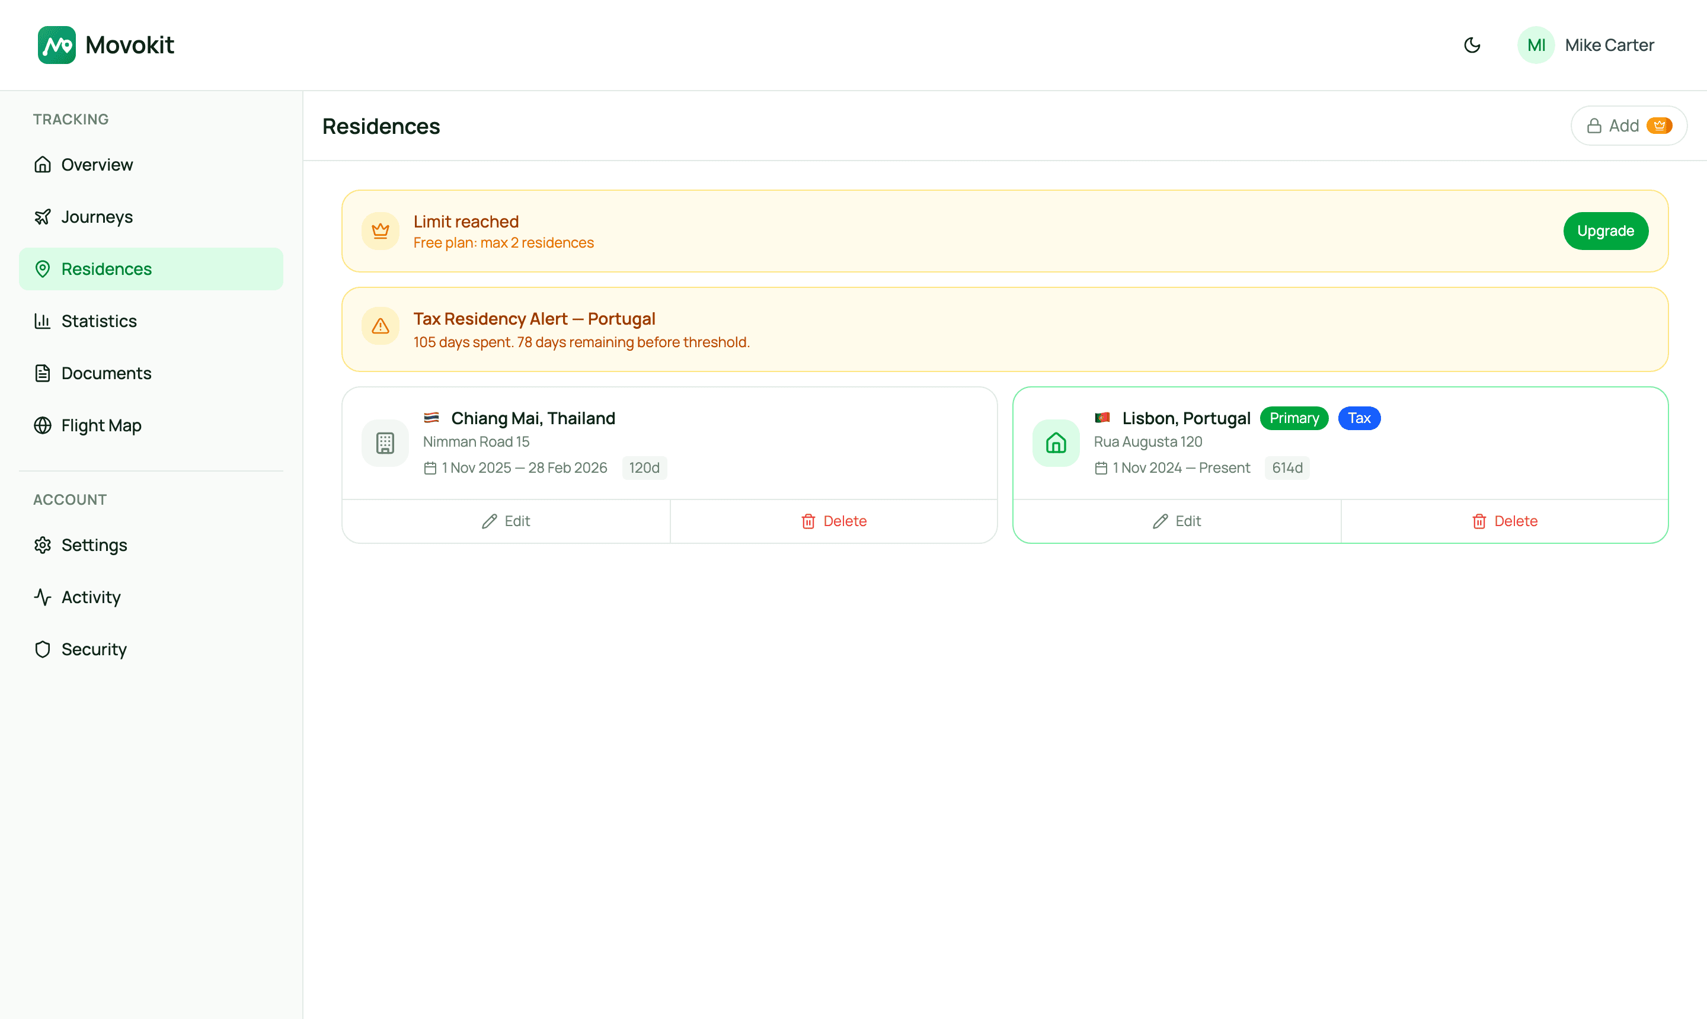1707x1019 pixels.
Task: Click Free plan: max 2 residences text
Action: [x=504, y=243]
